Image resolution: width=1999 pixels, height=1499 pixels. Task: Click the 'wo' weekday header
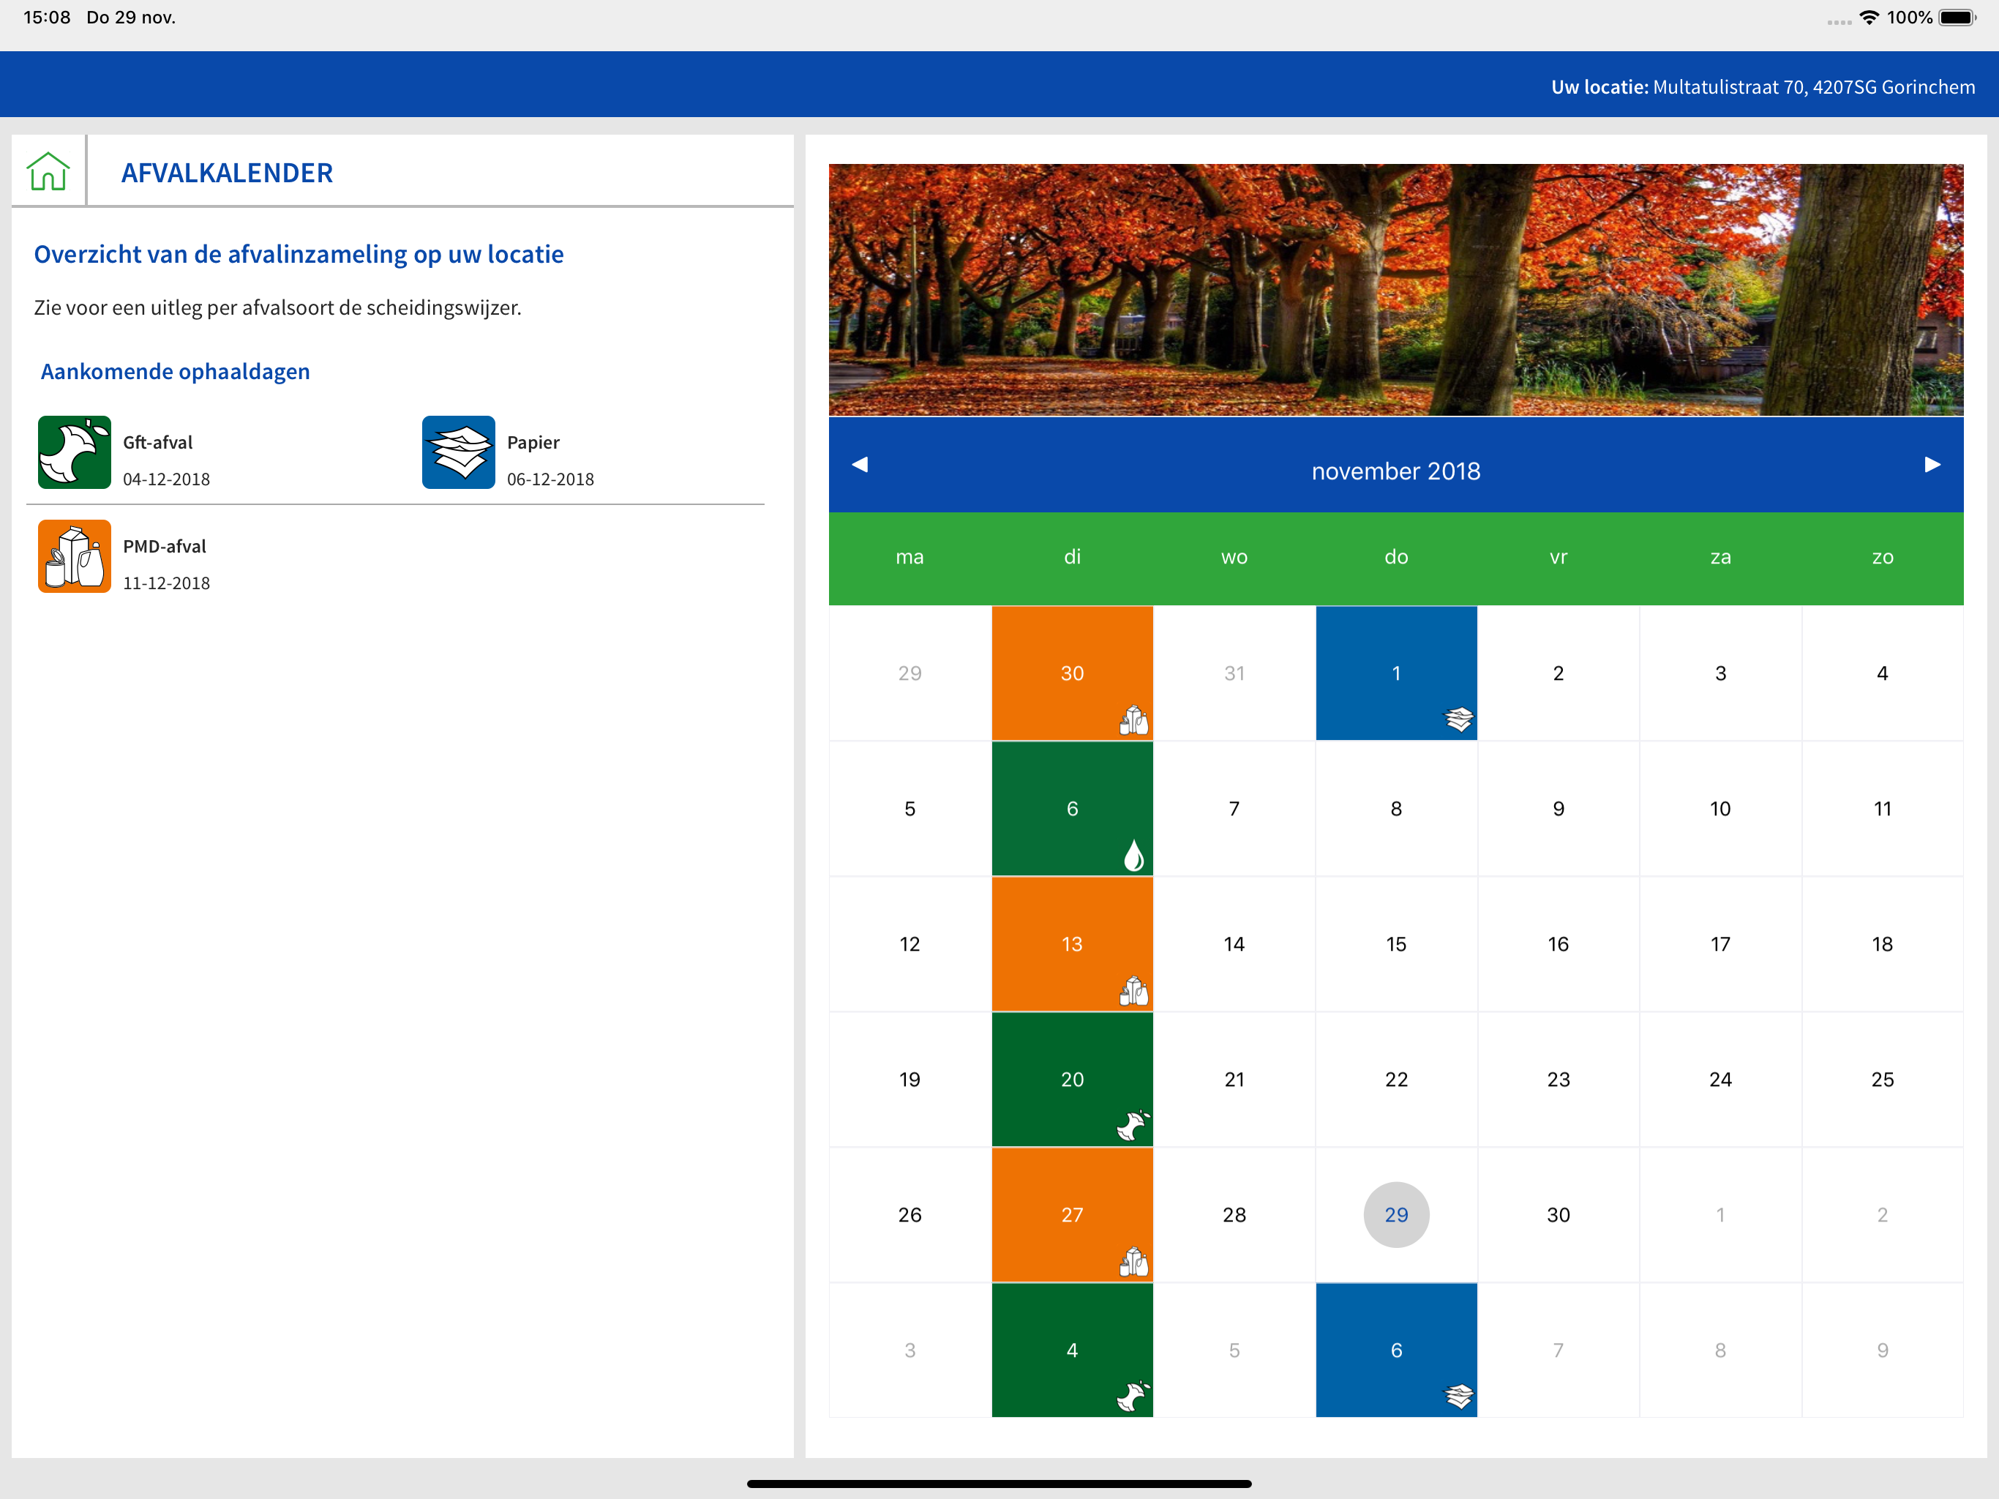pyautogui.click(x=1234, y=557)
